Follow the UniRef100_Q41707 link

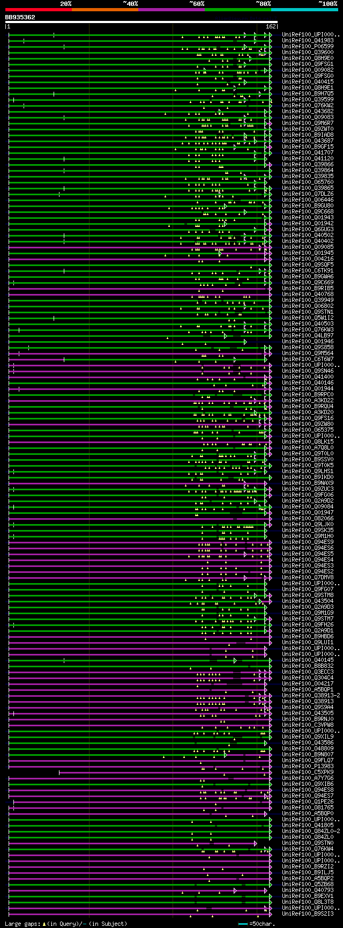(x=308, y=152)
